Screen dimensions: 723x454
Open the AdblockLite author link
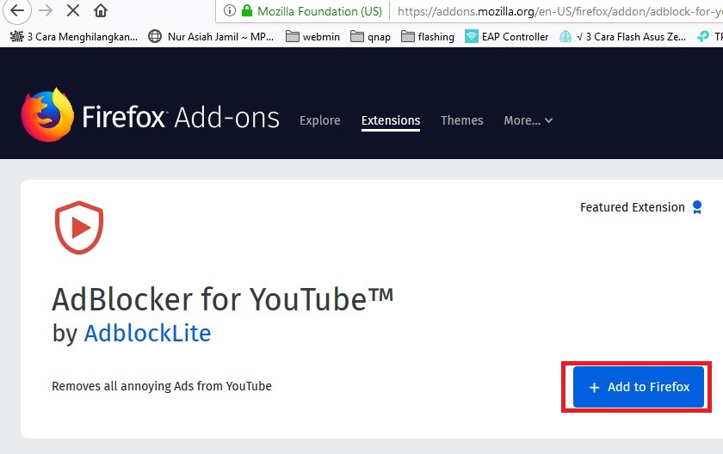(x=147, y=333)
